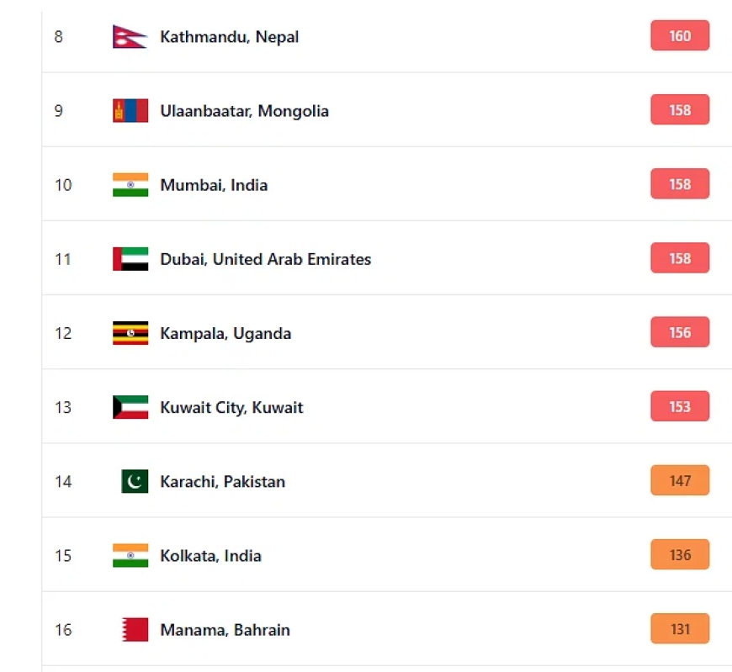Click the orange 131 badge for Manama
Screen dimensions: 732x672
pos(680,628)
